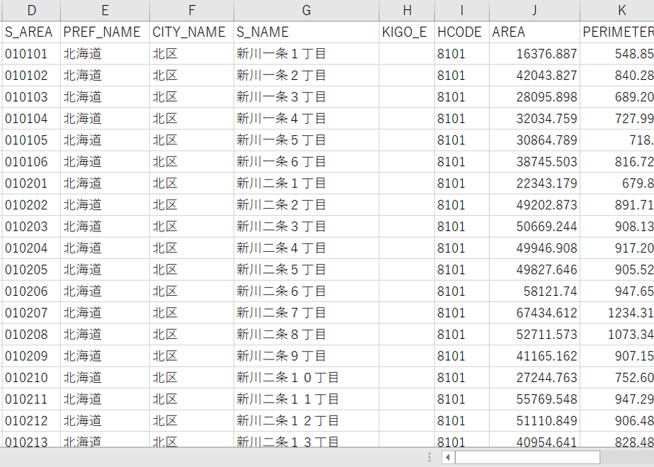Viewport: 654px width, 467px height.
Task: Select the cell 新川一条３丁目
Action: coord(306,97)
